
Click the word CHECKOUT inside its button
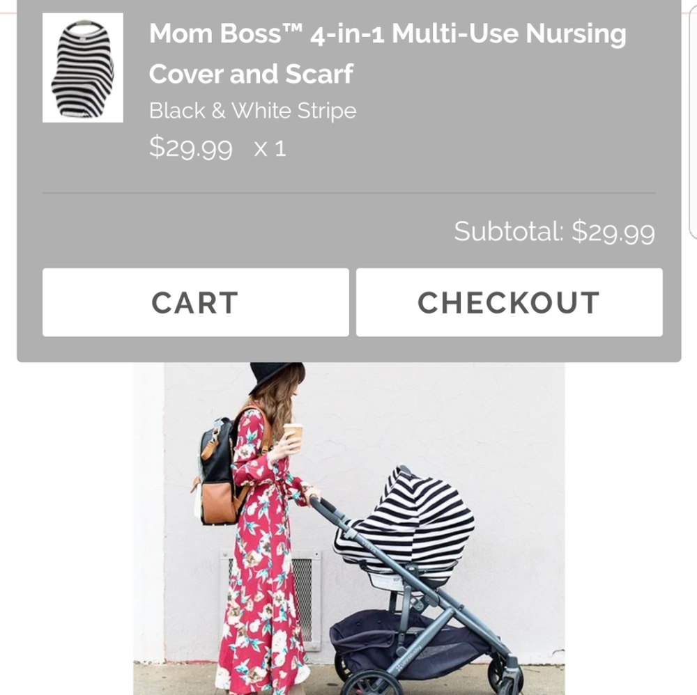[x=508, y=302]
